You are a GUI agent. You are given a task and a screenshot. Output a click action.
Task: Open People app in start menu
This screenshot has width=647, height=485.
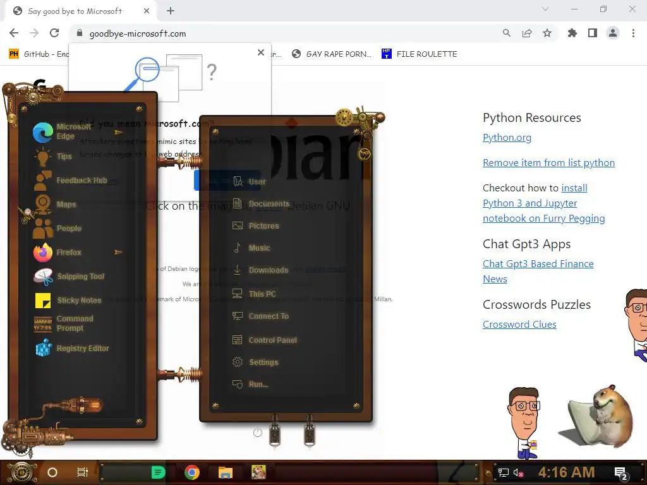coord(57,228)
